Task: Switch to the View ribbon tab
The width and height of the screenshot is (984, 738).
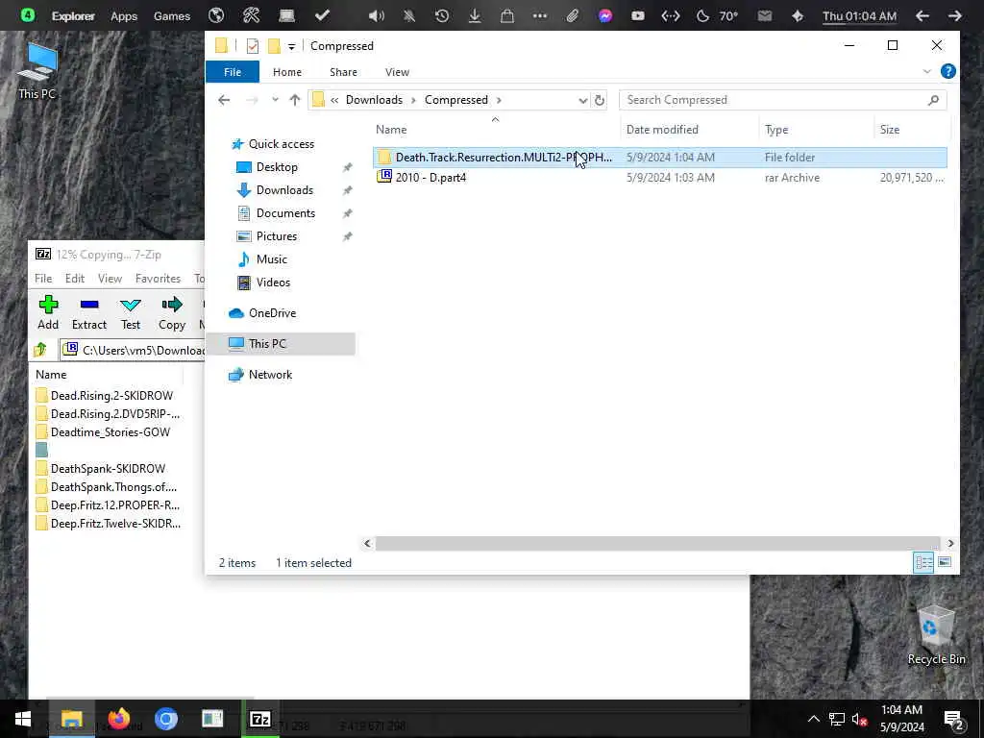Action: [397, 72]
